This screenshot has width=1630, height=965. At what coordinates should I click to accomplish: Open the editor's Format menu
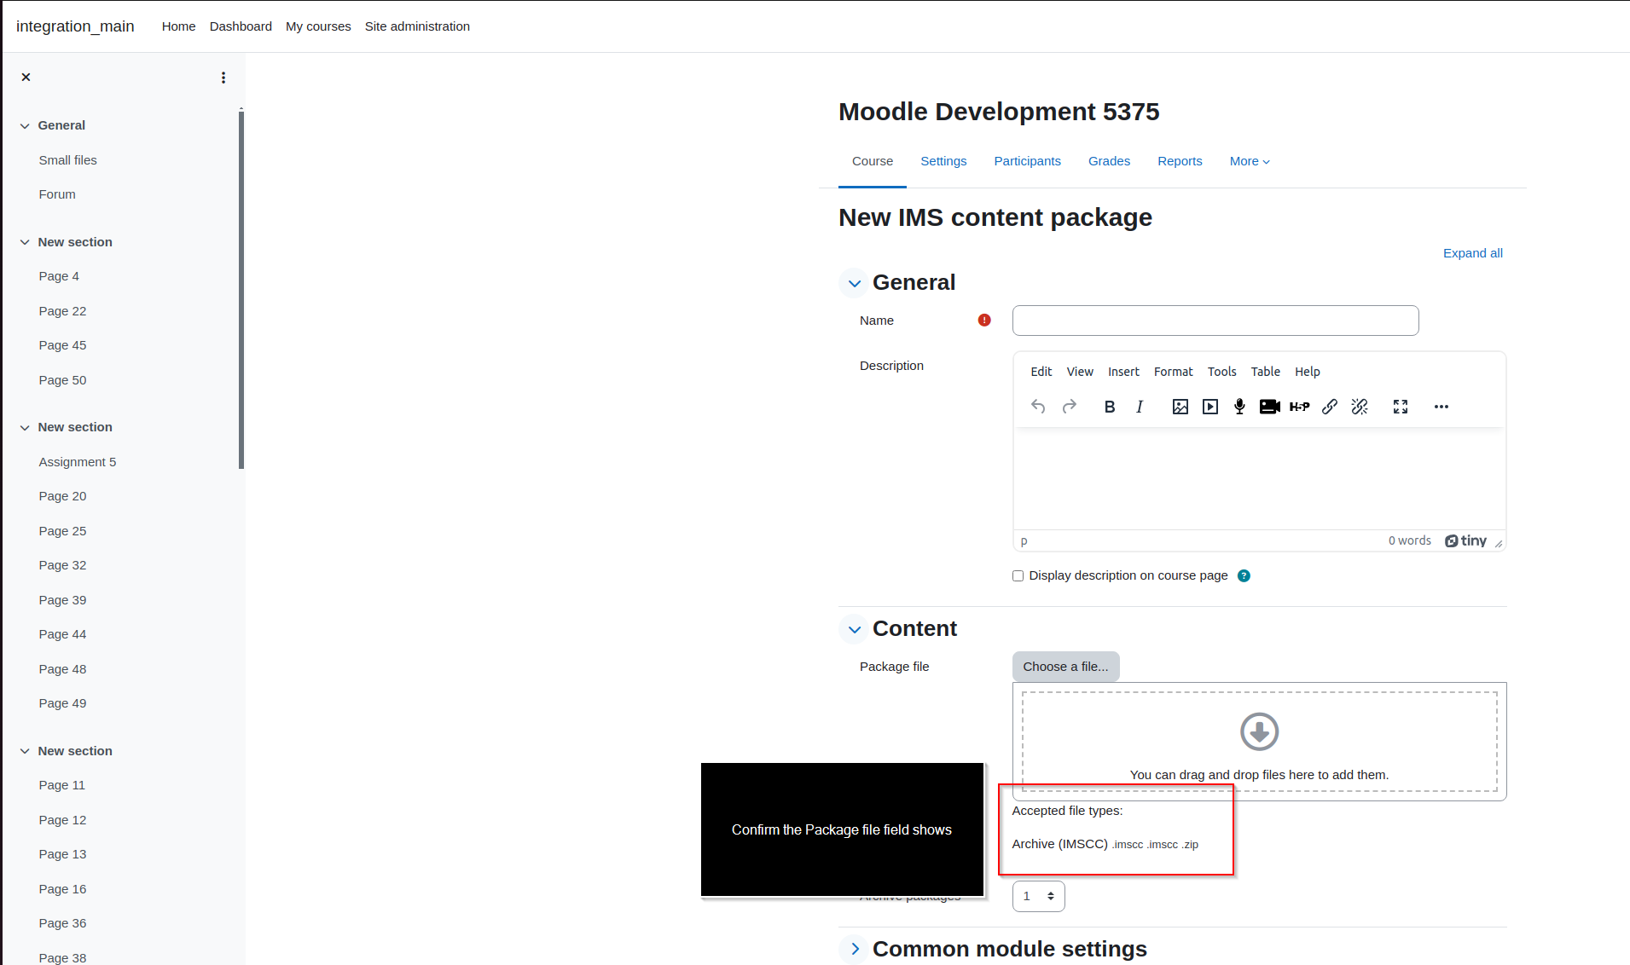tap(1174, 372)
